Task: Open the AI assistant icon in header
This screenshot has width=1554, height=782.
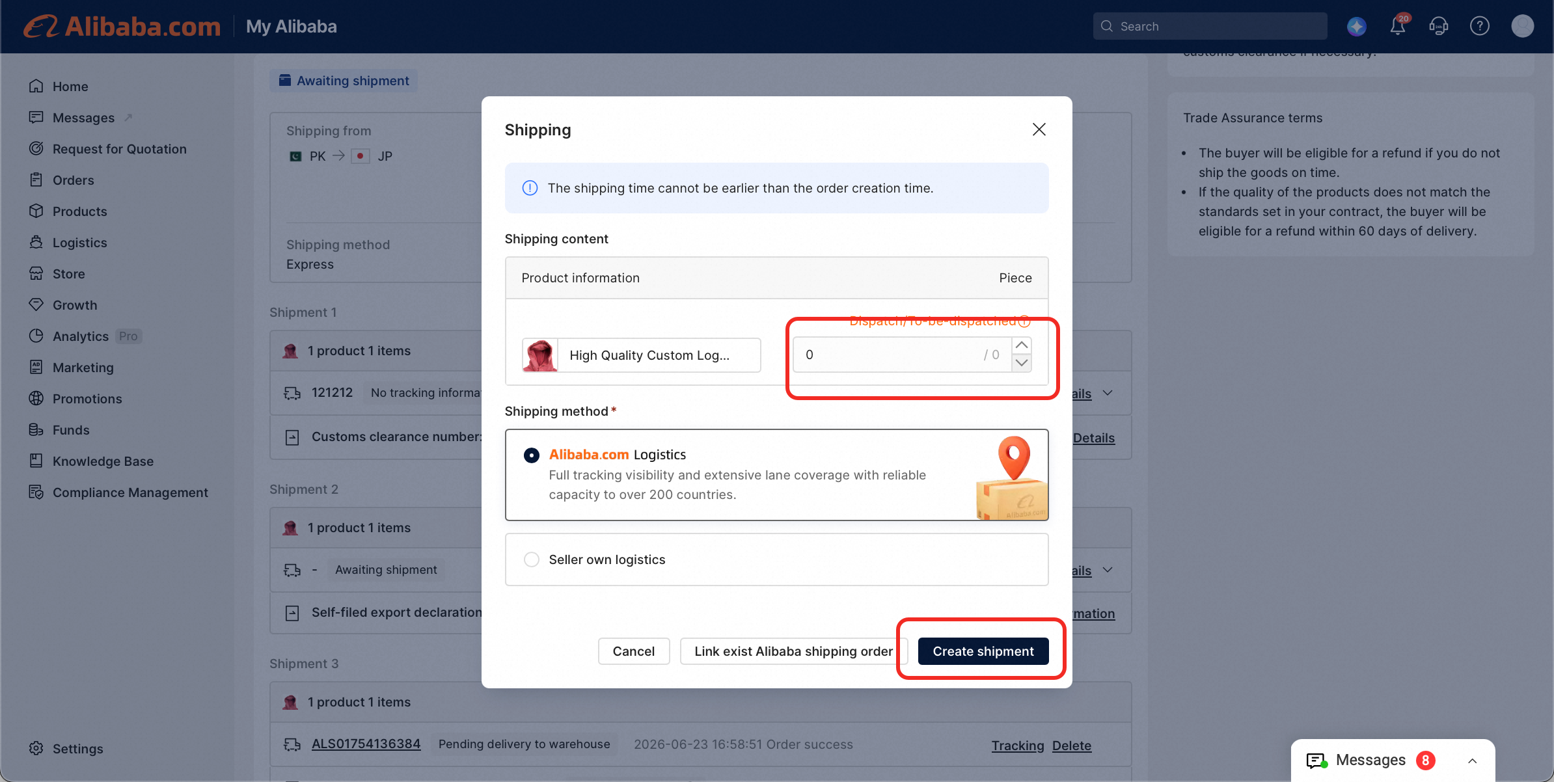Action: click(1356, 27)
